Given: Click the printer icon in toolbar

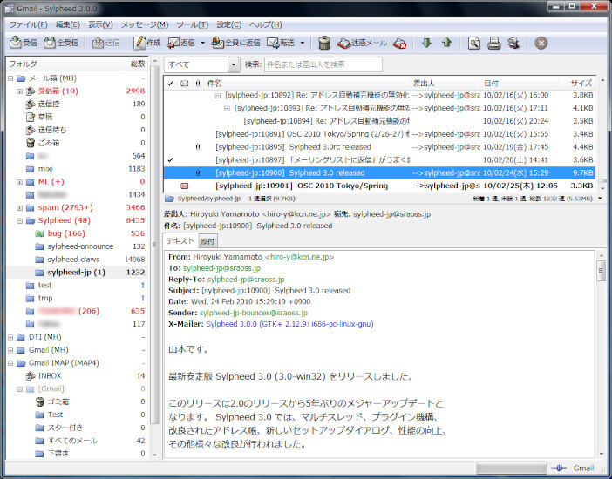Looking at the screenshot, I should (x=493, y=43).
